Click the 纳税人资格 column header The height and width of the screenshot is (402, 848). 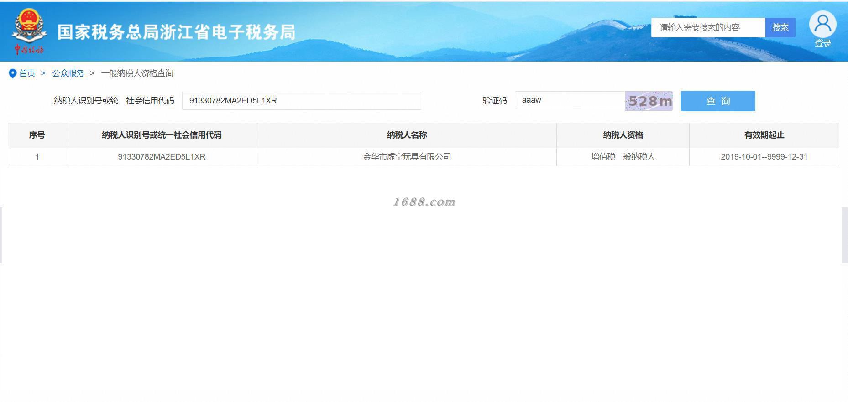tap(623, 135)
